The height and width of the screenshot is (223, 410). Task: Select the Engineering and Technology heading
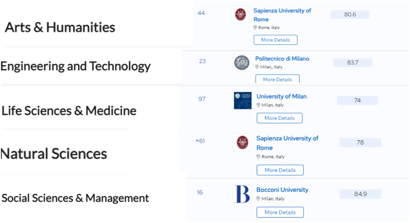(76, 66)
